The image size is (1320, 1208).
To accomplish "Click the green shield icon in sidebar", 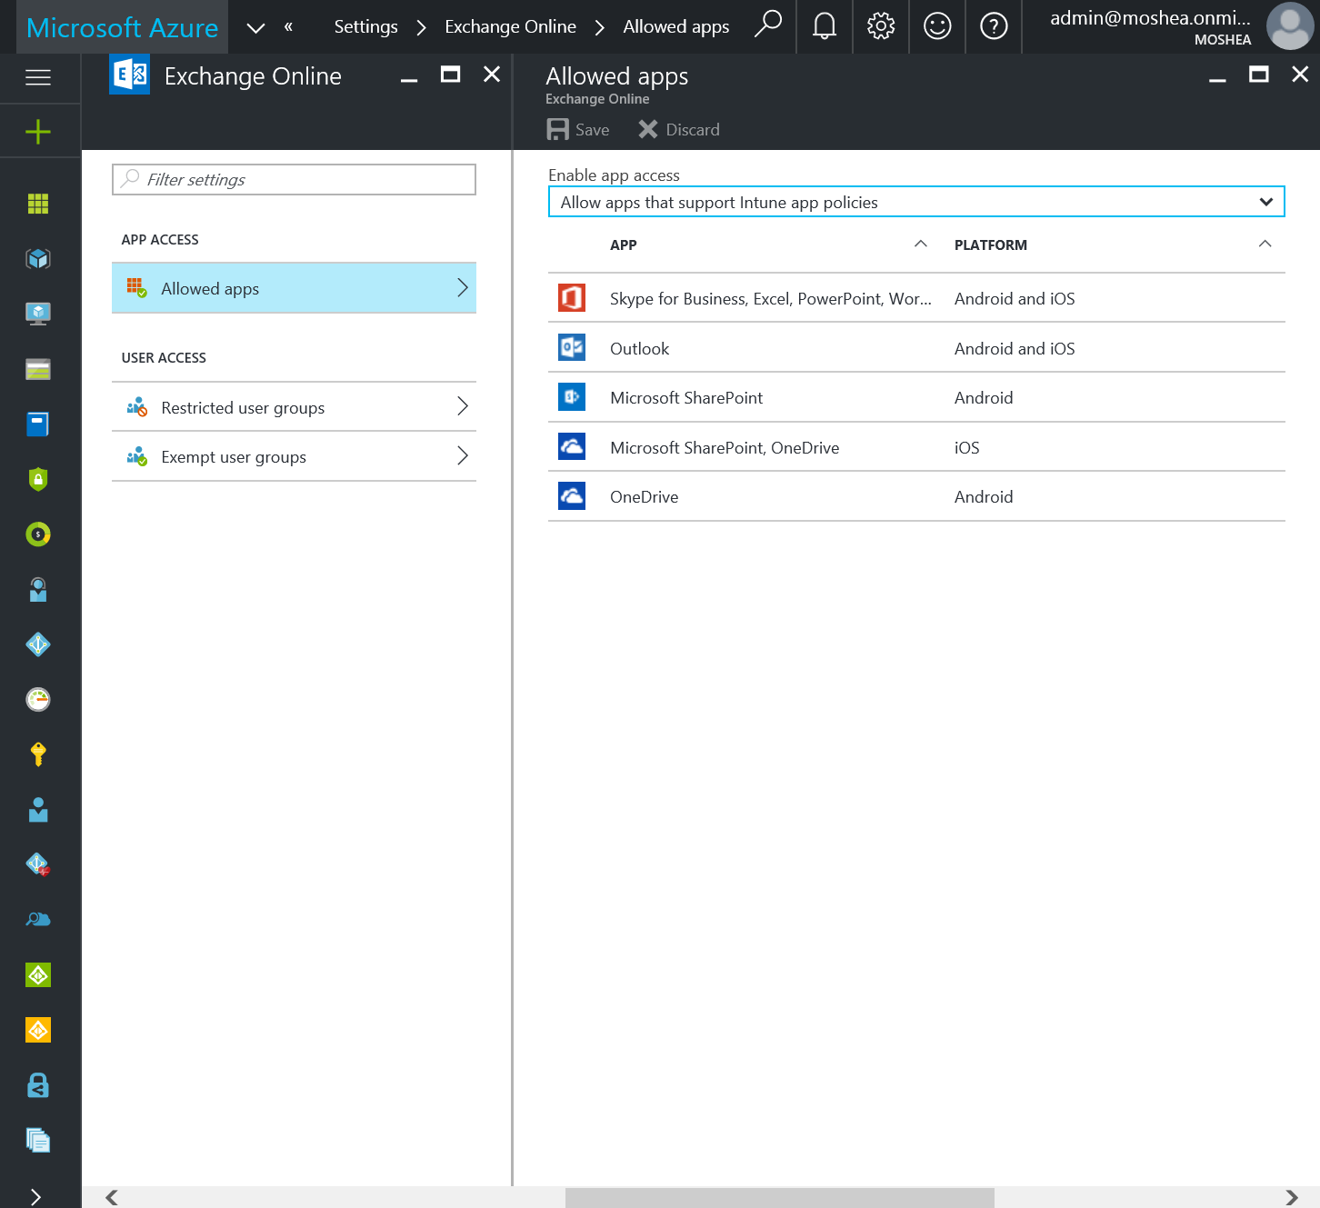I will point(38,479).
